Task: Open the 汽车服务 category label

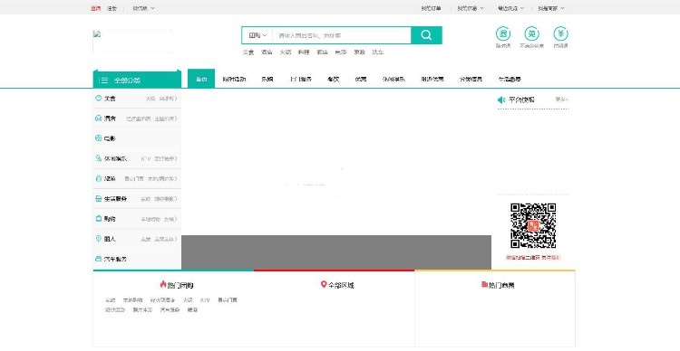Action: tap(115, 260)
